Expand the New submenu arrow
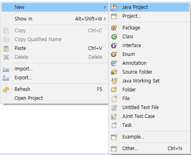The height and width of the screenshot is (155, 191). pos(105,7)
